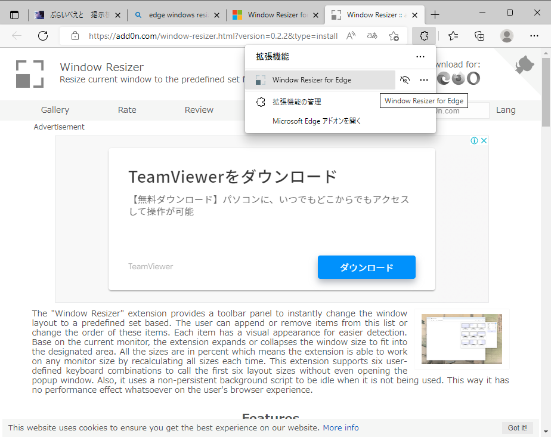This screenshot has height=437, width=551.
Task: Open Edge Collections
Action: pos(479,36)
